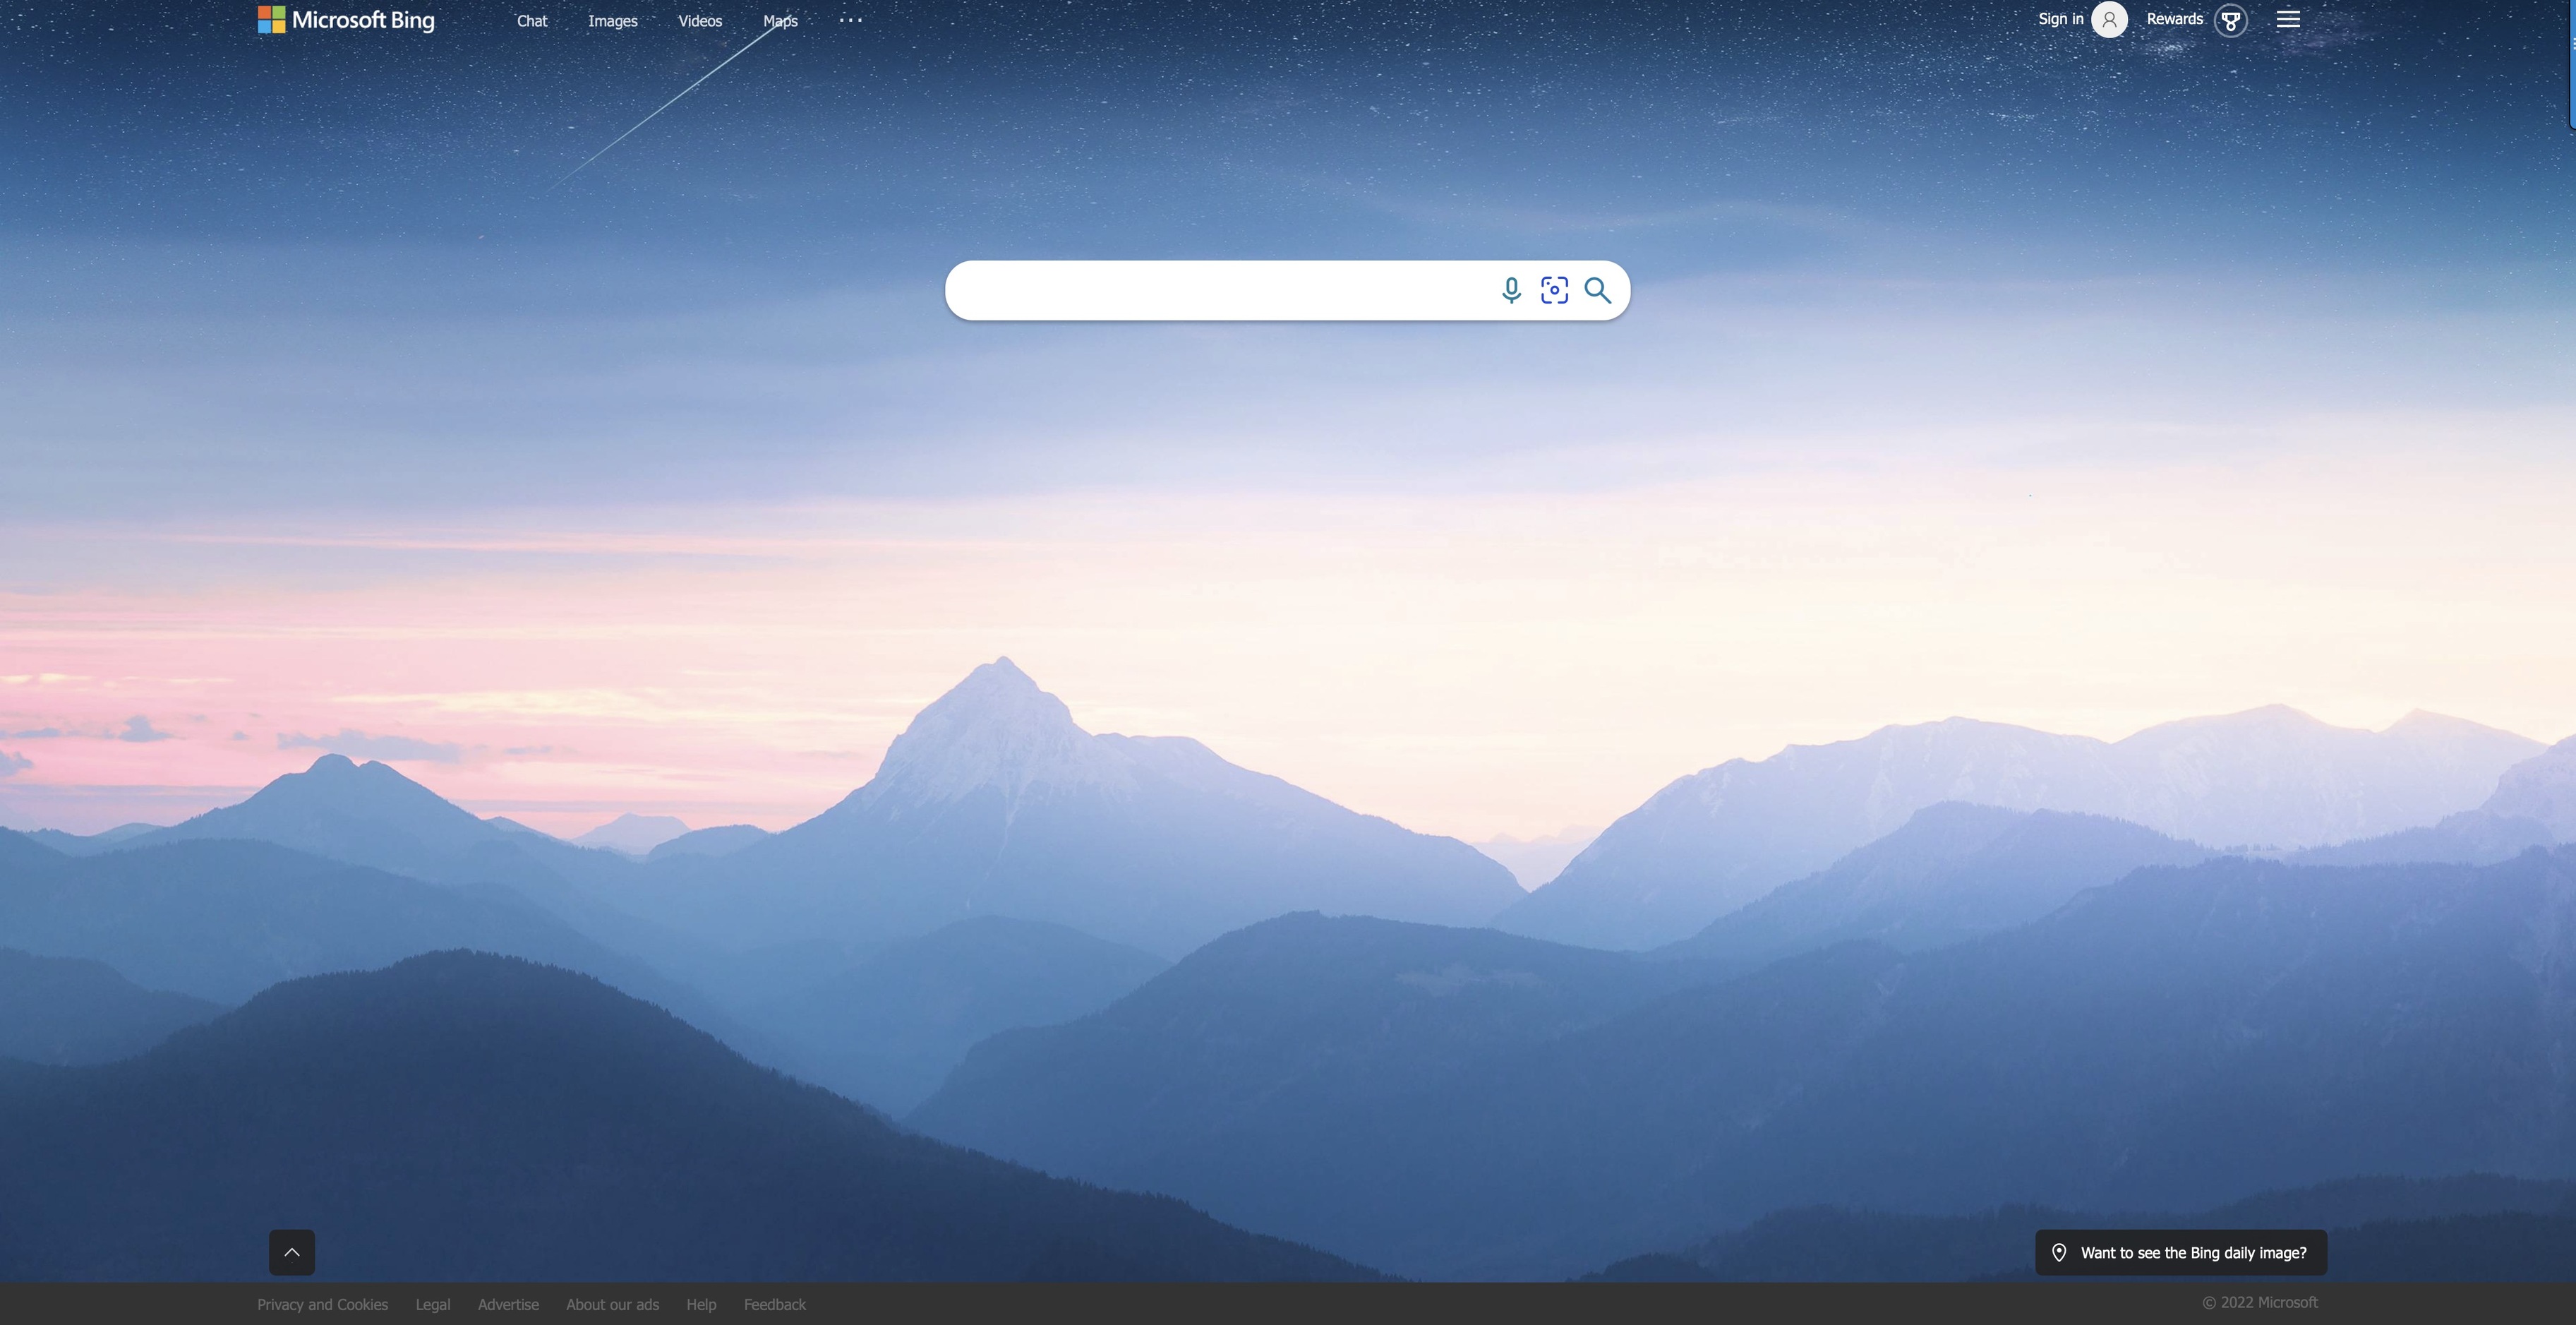The height and width of the screenshot is (1325, 2576).
Task: Click the Sign in link
Action: click(2060, 19)
